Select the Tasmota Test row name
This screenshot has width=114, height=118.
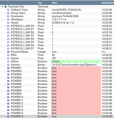point(16,7)
